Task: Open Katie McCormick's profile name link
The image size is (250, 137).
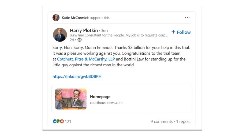Action: coord(75,18)
